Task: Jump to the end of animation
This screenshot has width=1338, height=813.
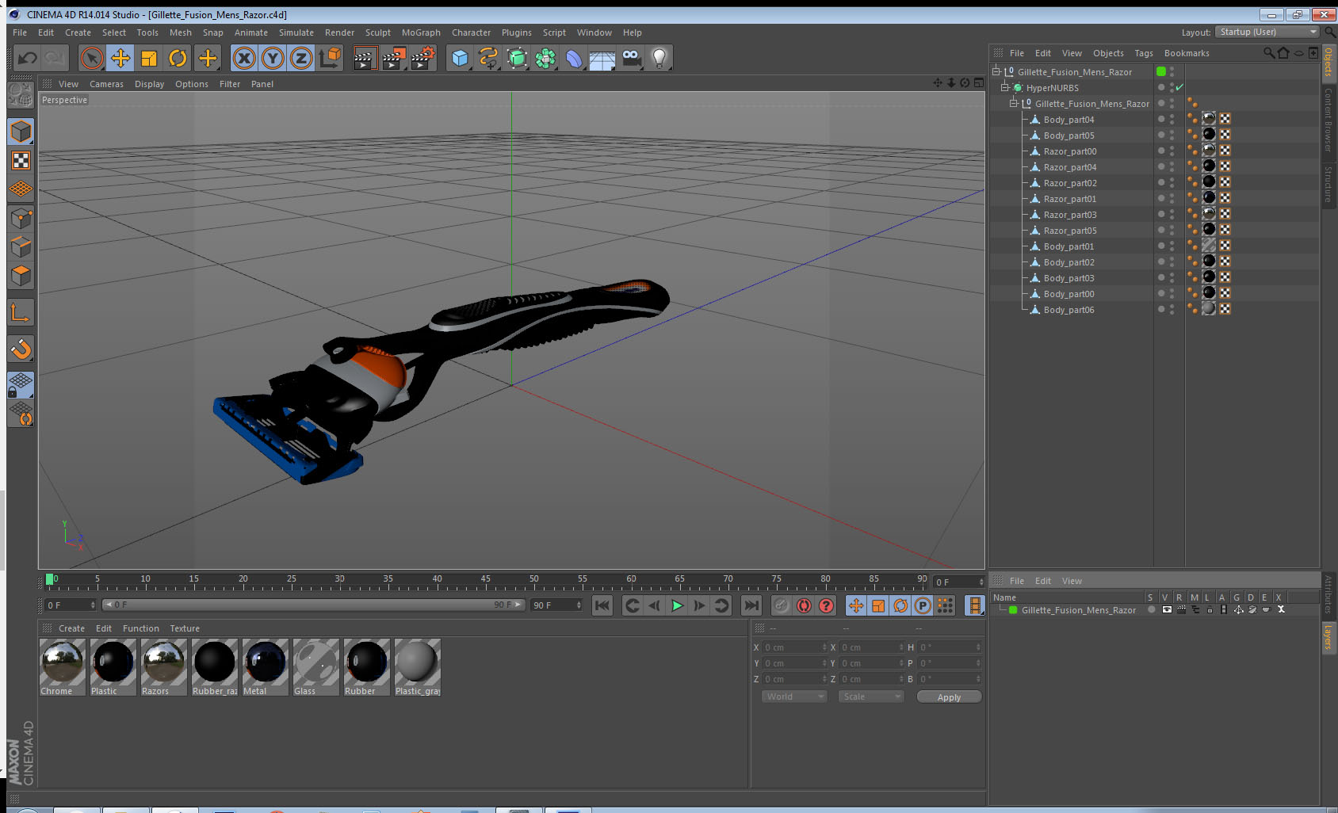Action: click(751, 605)
